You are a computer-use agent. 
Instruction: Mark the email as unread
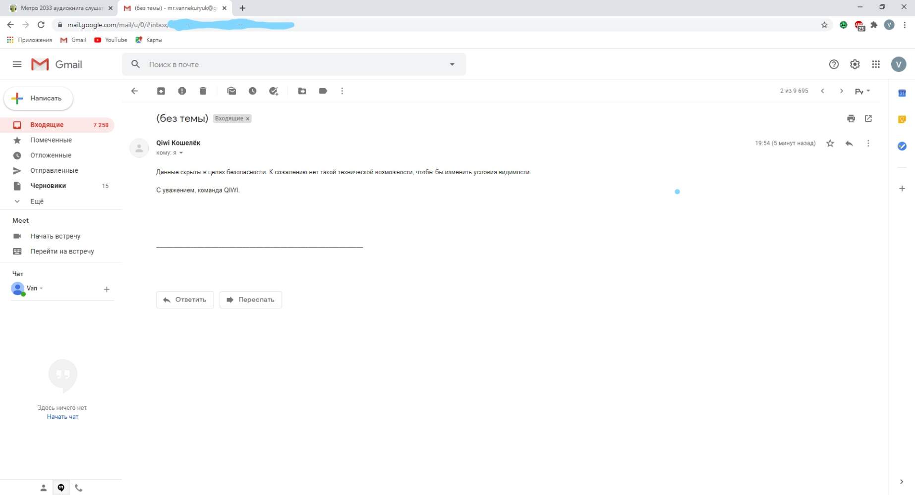(x=231, y=91)
